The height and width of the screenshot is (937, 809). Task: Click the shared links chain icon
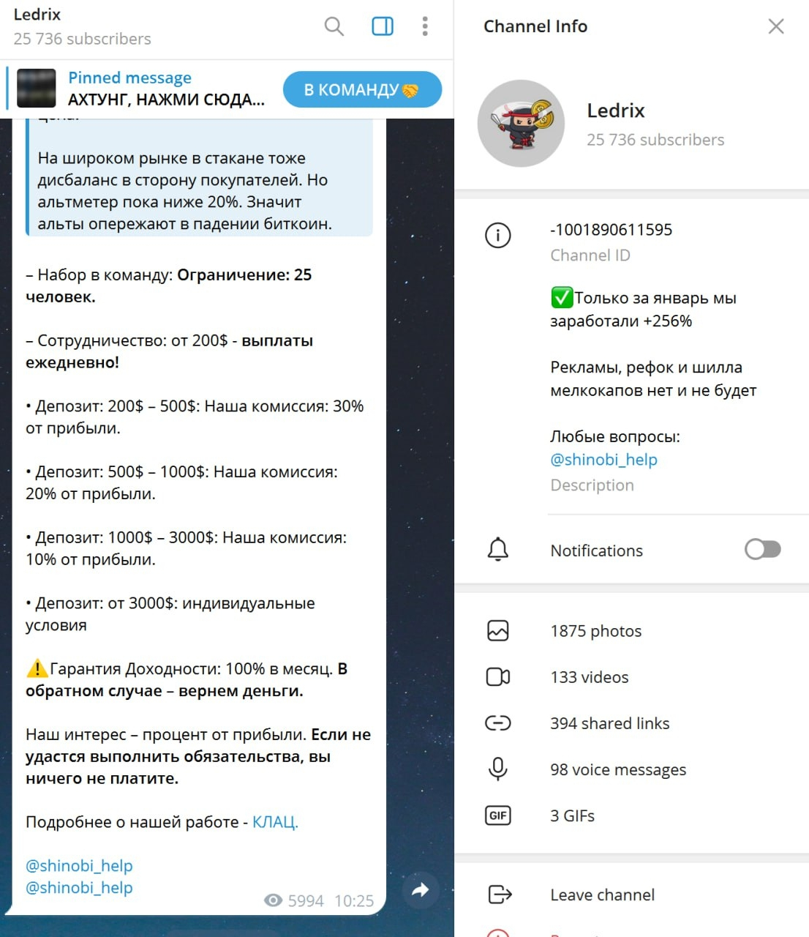pyautogui.click(x=498, y=723)
